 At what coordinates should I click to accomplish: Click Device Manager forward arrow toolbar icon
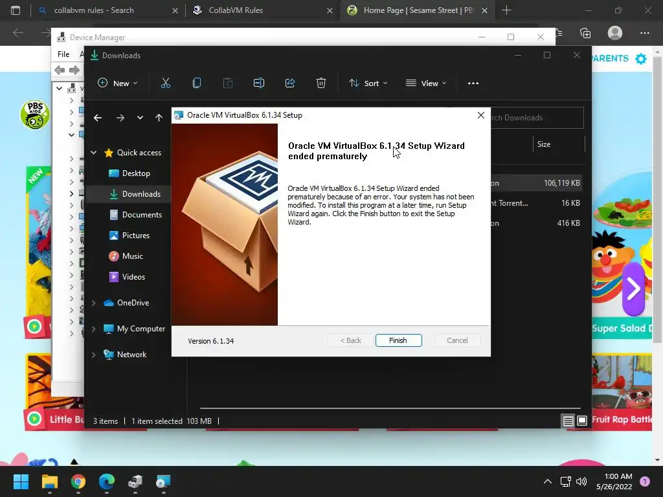pyautogui.click(x=74, y=70)
